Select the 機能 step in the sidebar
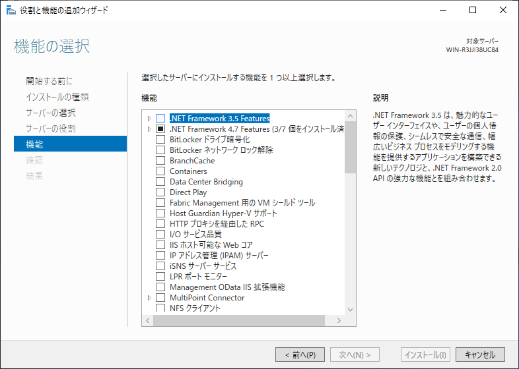Viewport: 519px width, 369px height. (70, 144)
